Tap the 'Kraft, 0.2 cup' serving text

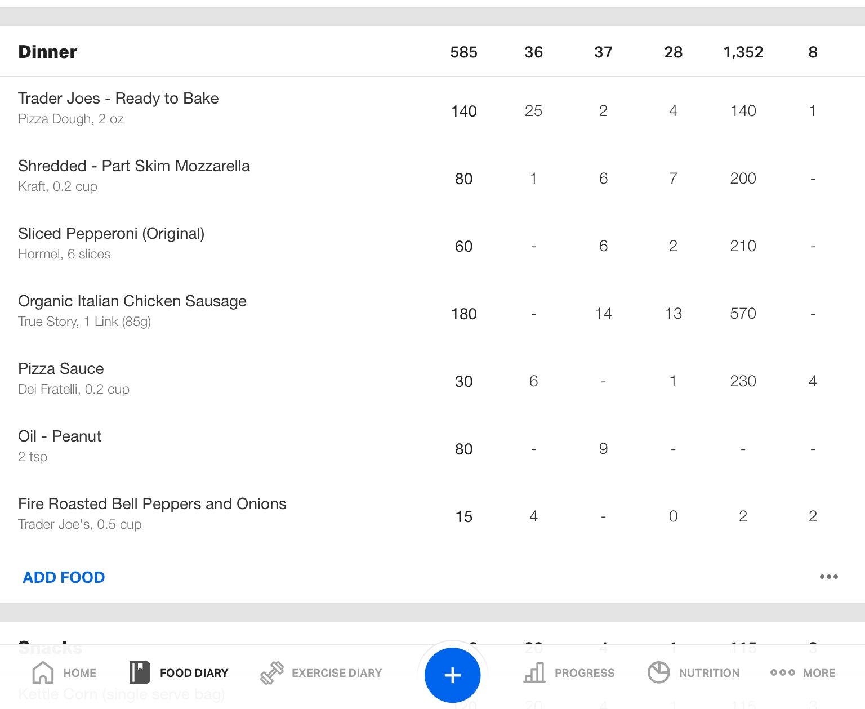(57, 186)
